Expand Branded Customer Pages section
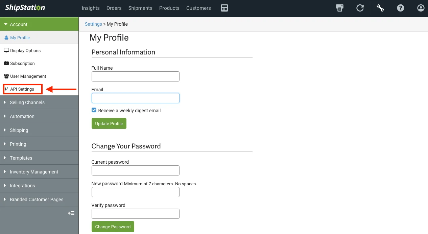This screenshot has height=234, width=428. click(x=39, y=200)
